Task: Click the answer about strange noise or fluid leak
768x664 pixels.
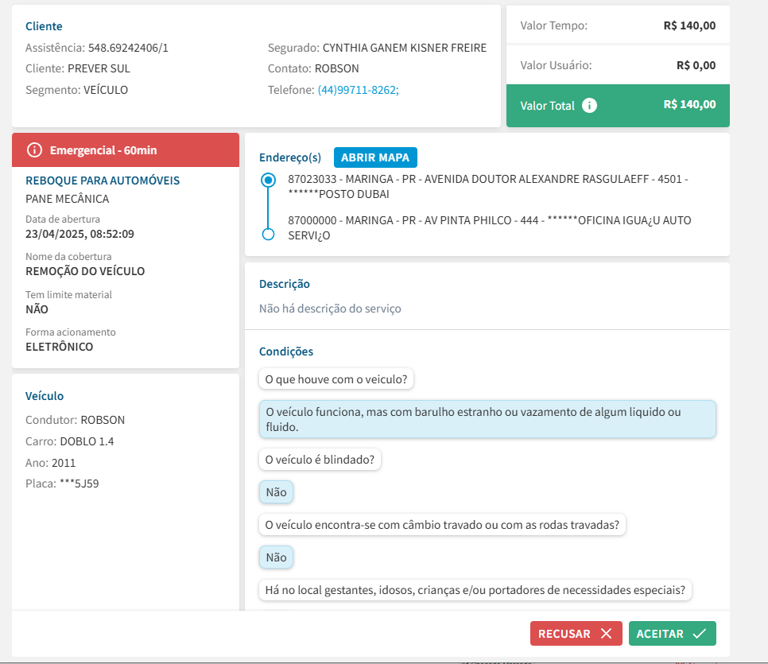Action: tap(487, 419)
